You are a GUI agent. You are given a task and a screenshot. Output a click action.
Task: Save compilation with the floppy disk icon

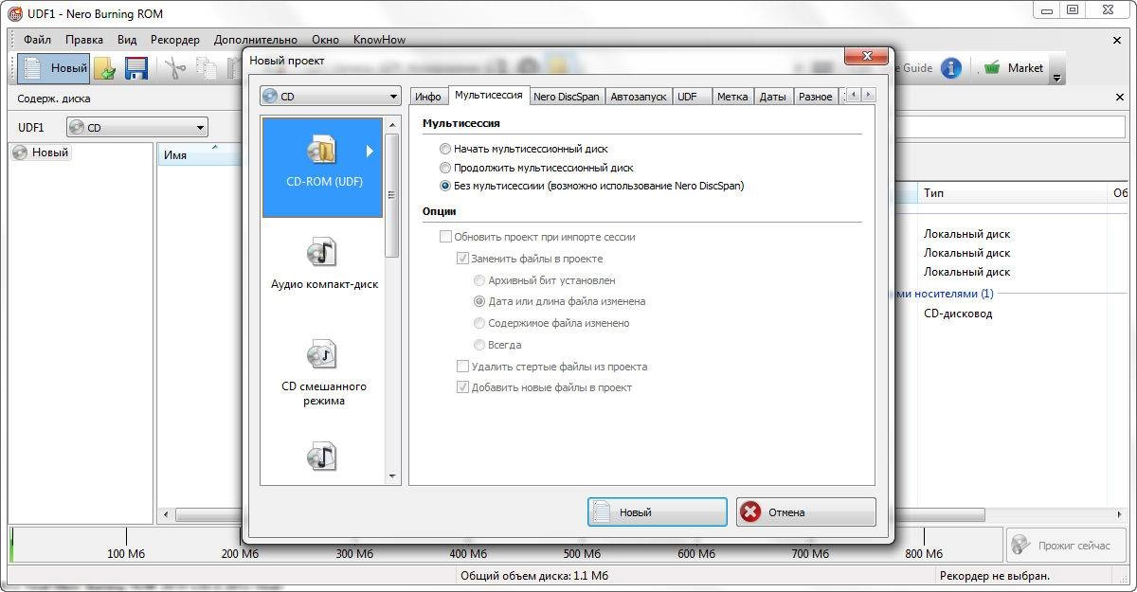[136, 68]
